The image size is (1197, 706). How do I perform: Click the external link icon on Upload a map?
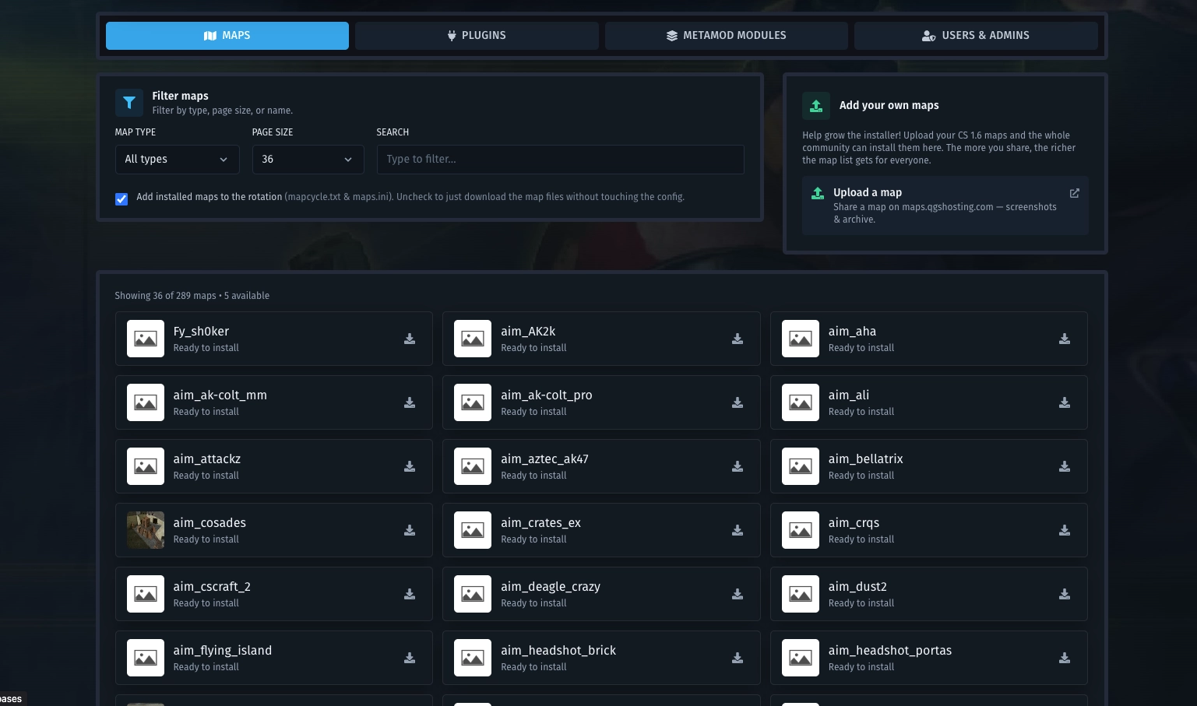tap(1075, 193)
